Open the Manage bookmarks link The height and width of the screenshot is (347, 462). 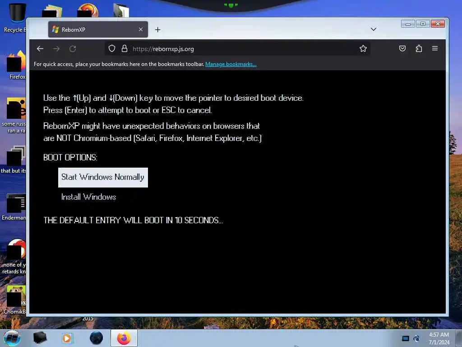pos(231,64)
